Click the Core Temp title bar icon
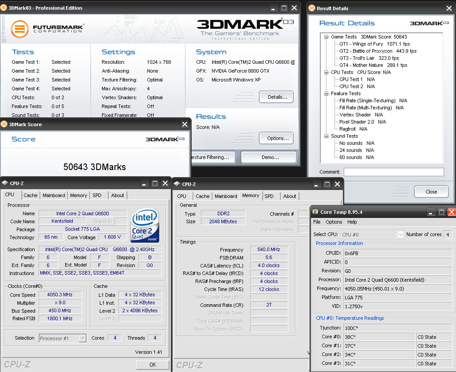The image size is (456, 372). pos(315,212)
